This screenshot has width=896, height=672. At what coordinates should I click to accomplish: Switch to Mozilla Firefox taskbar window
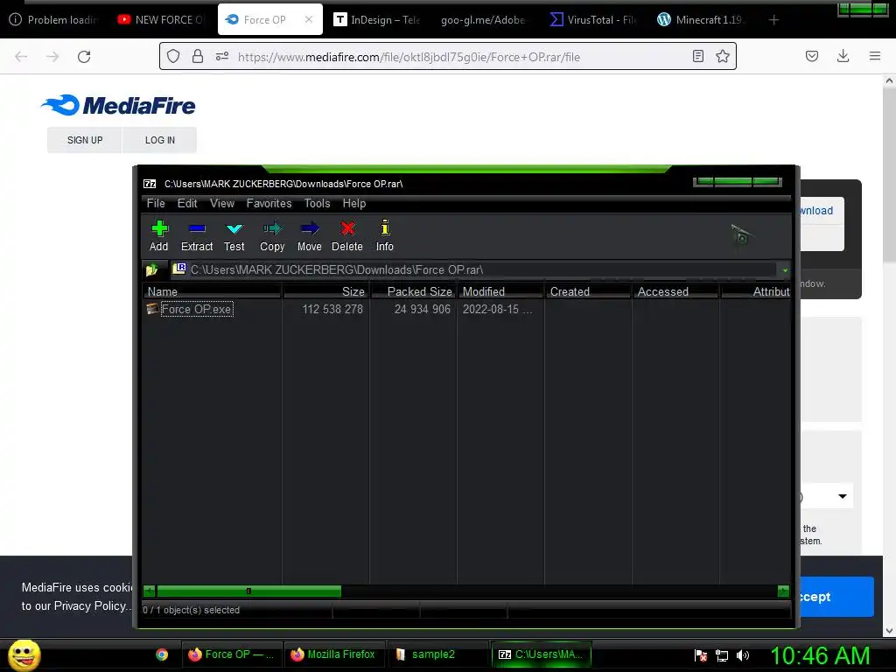(333, 654)
